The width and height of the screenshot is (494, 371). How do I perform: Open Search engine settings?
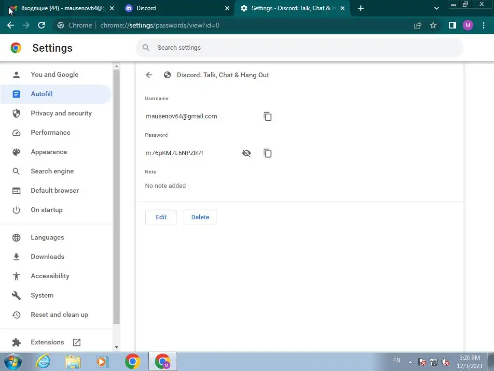(55, 171)
